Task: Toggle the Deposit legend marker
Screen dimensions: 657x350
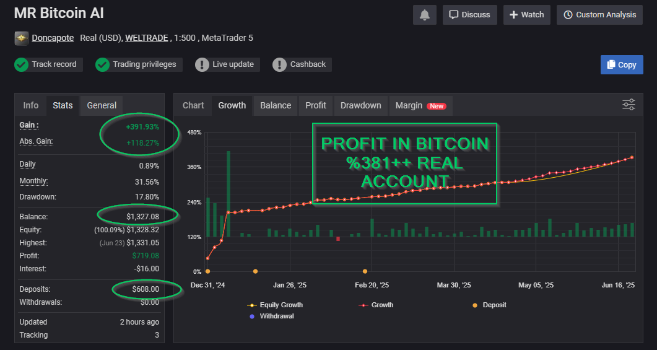Action: click(489, 305)
